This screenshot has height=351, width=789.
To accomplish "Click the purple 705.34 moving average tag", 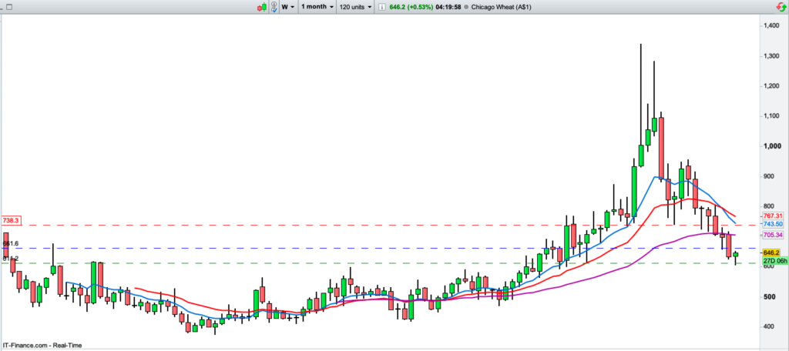I will coord(773,235).
